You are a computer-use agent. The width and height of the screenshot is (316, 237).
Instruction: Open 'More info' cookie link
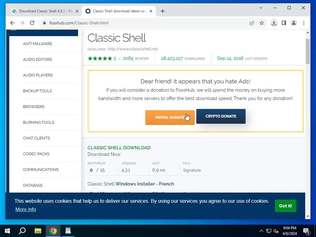point(26,210)
